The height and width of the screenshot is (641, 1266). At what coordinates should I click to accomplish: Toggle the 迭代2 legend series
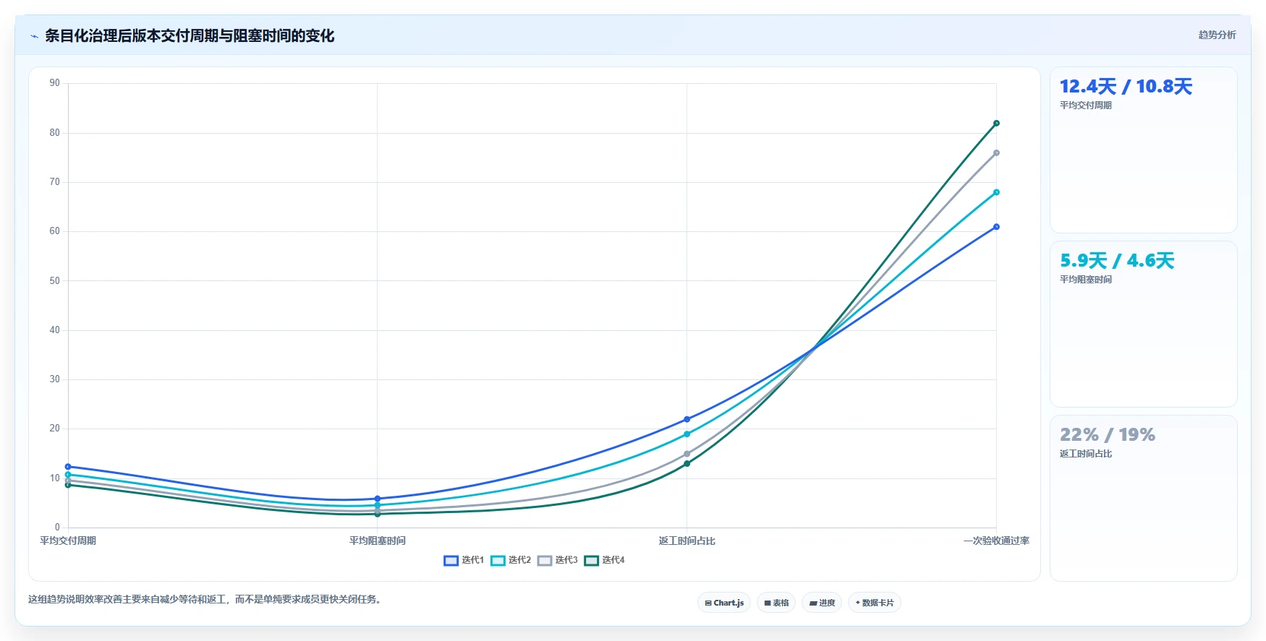click(511, 560)
